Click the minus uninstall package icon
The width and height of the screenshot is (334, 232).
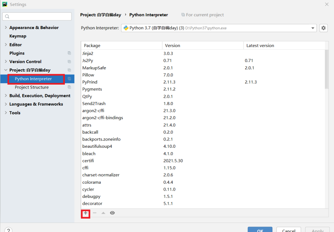[95, 213]
